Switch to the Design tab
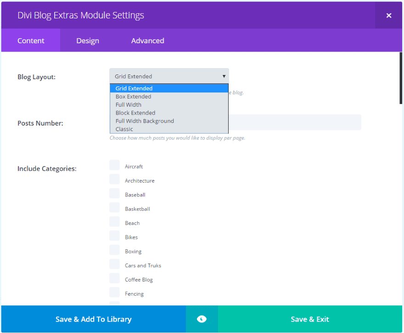The width and height of the screenshot is (404, 333). (x=88, y=40)
